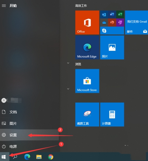
Task: Launch Outlook from the Office folder tile
Action: click(x=104, y=15)
